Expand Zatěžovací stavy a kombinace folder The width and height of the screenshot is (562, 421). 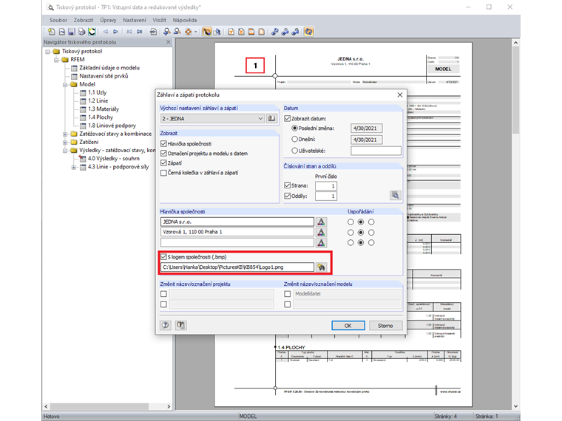point(65,134)
